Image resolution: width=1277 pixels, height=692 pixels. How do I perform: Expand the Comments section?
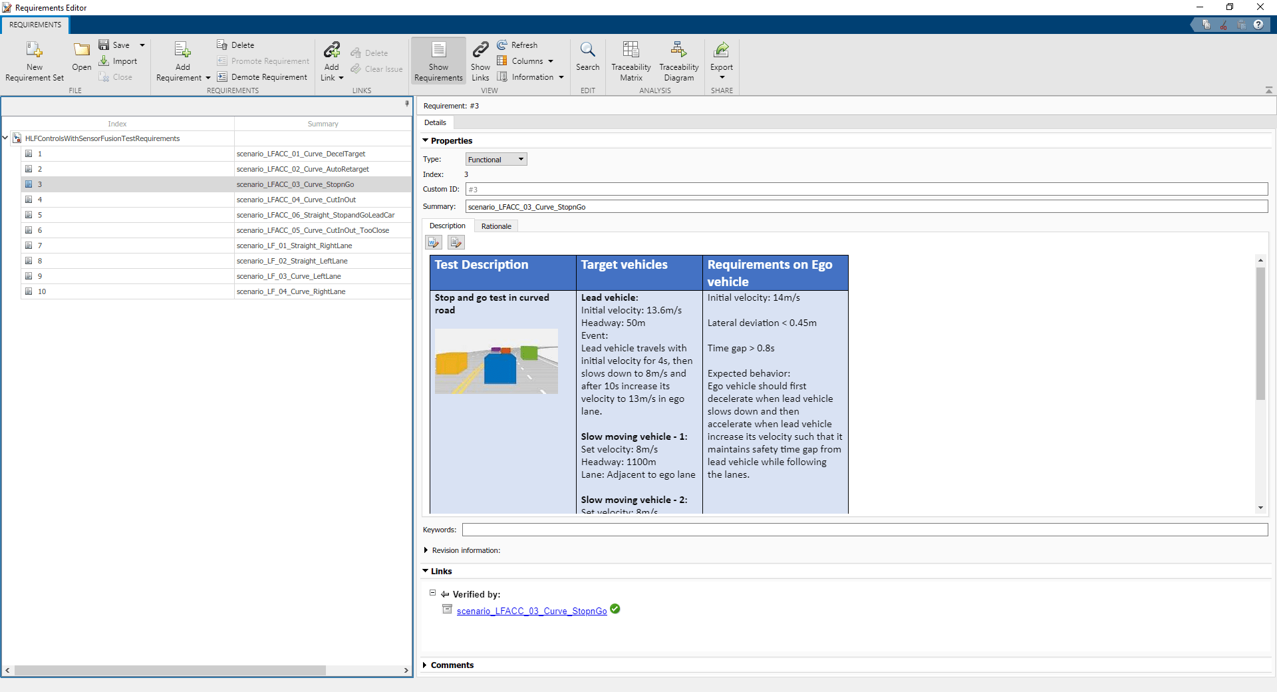426,665
